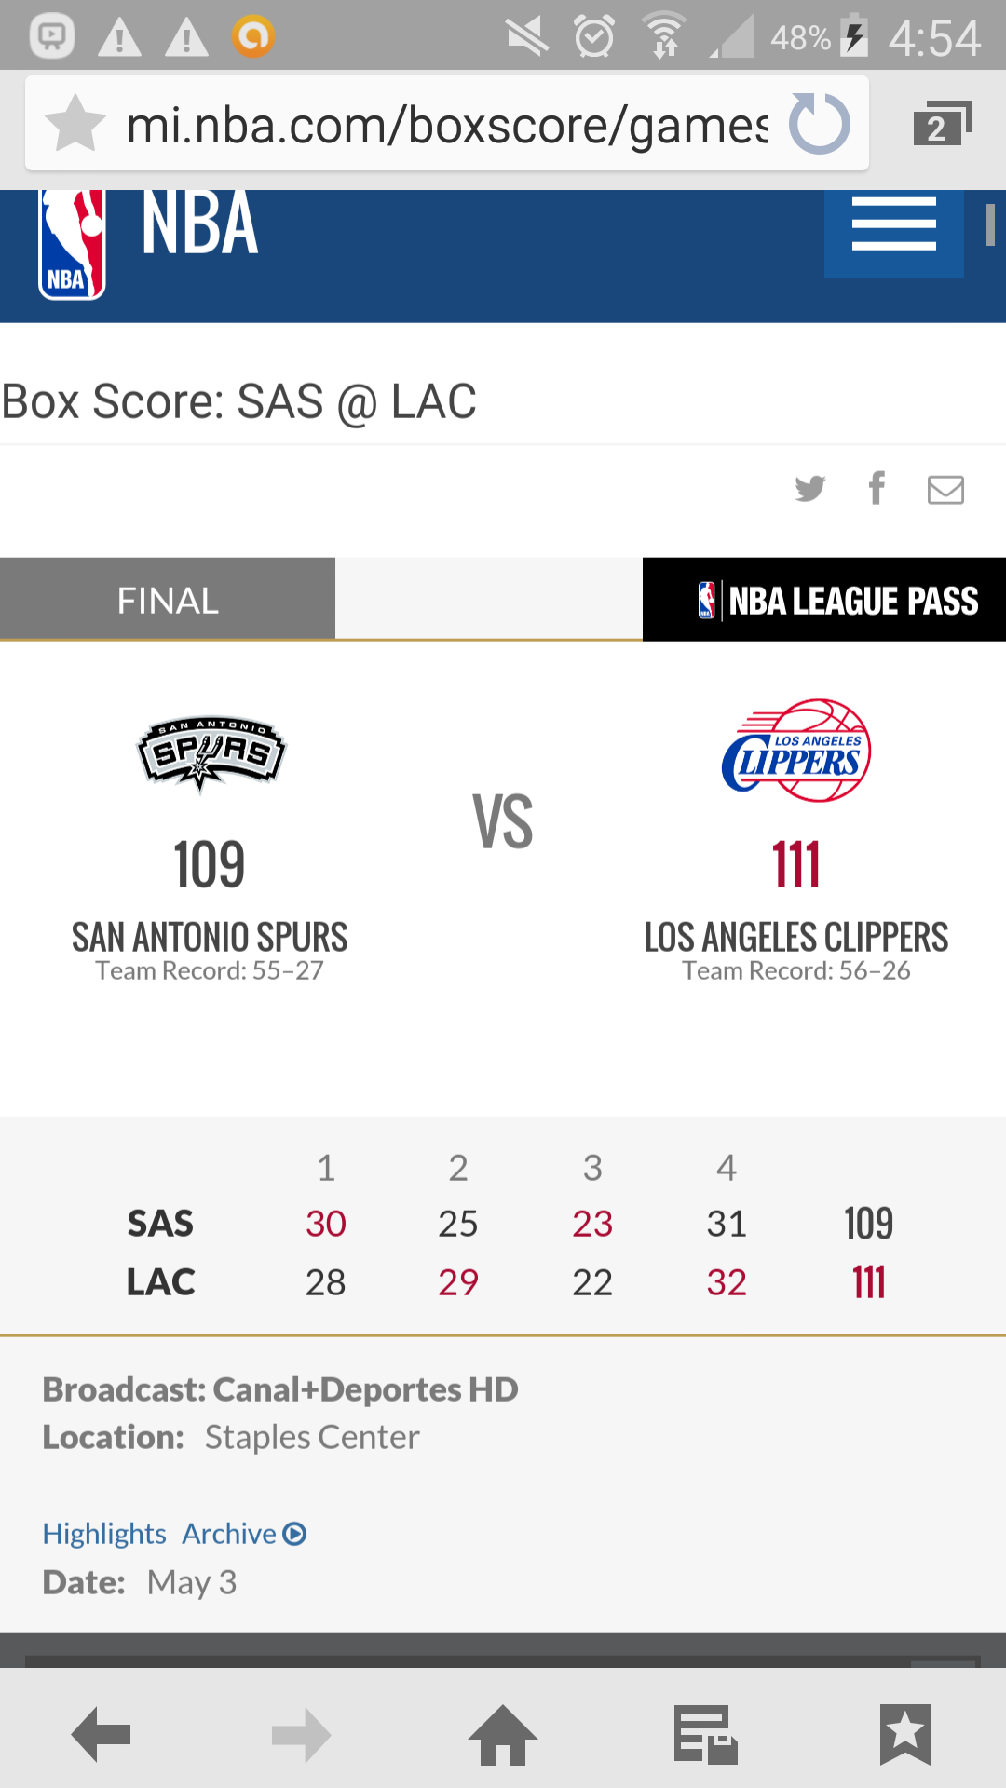Screen dimensions: 1006x1788
Task: Tap the San Antonio Spurs logo
Action: (x=211, y=753)
